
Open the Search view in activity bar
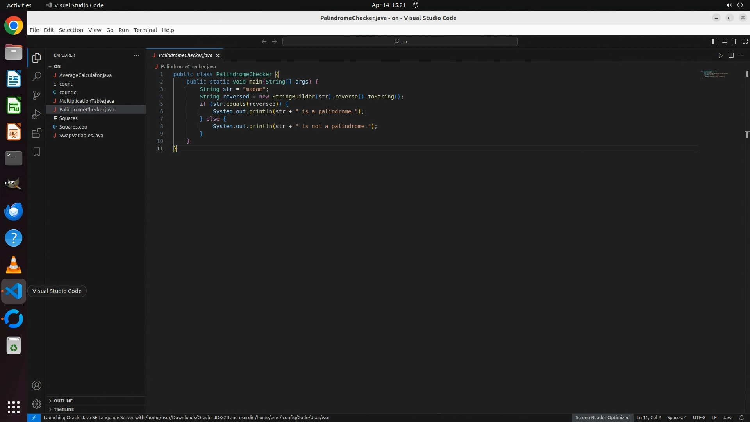(37, 77)
